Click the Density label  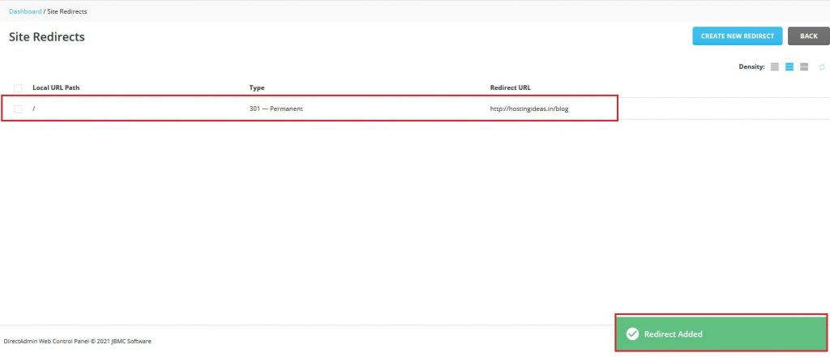pos(751,67)
